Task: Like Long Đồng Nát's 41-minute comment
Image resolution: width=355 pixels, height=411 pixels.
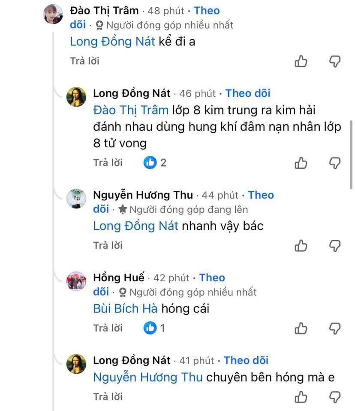Action: (x=301, y=397)
